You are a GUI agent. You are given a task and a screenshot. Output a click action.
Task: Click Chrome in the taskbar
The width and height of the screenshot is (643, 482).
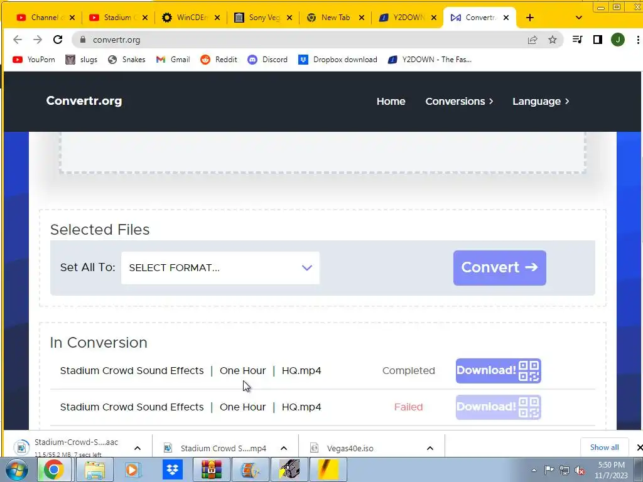(x=54, y=469)
